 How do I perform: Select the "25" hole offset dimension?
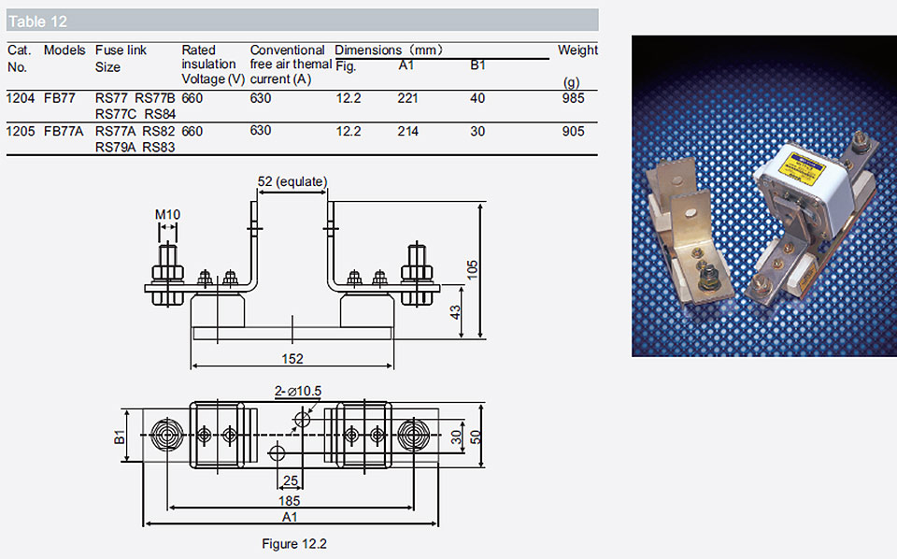(x=291, y=480)
